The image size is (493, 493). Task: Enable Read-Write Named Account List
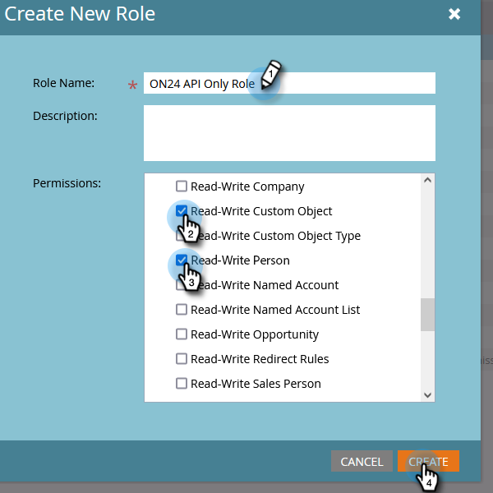(182, 310)
